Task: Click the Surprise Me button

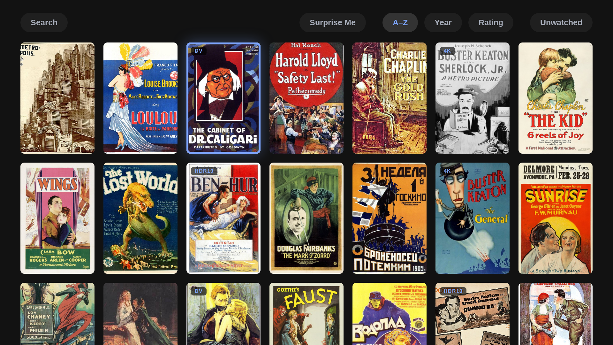Action: [332, 22]
